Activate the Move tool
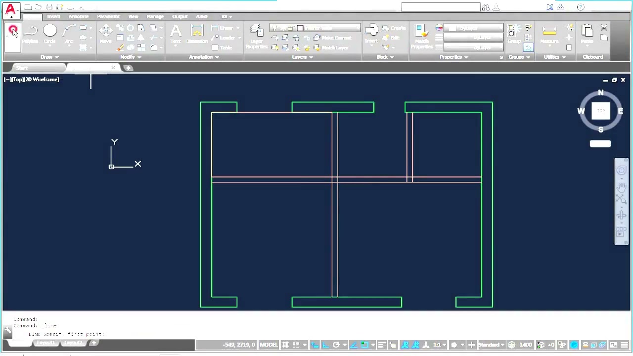The height and width of the screenshot is (356, 633). point(105,34)
